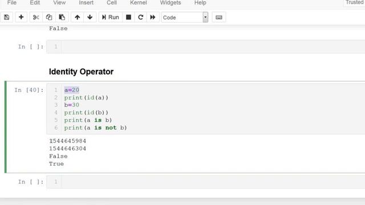Image resolution: width=365 pixels, height=205 pixels.
Task: Move selected cell up arrow
Action: [78, 17]
